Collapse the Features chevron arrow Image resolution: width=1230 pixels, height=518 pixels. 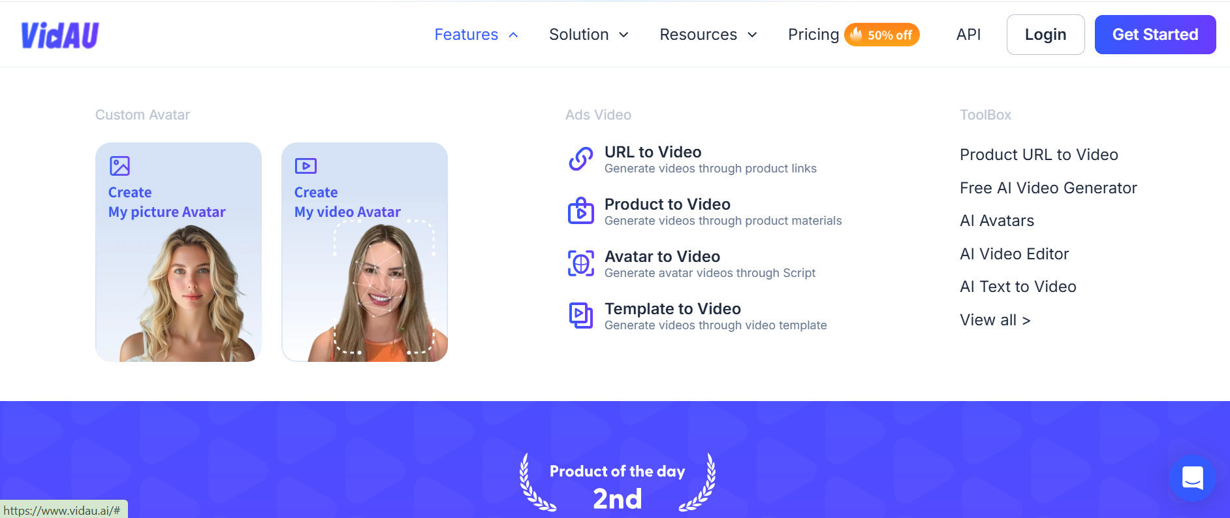(514, 35)
